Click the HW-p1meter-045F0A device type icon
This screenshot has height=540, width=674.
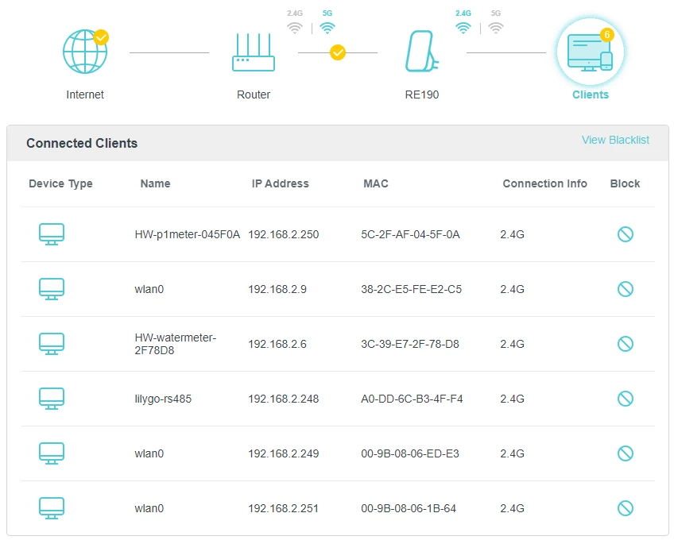click(x=52, y=234)
